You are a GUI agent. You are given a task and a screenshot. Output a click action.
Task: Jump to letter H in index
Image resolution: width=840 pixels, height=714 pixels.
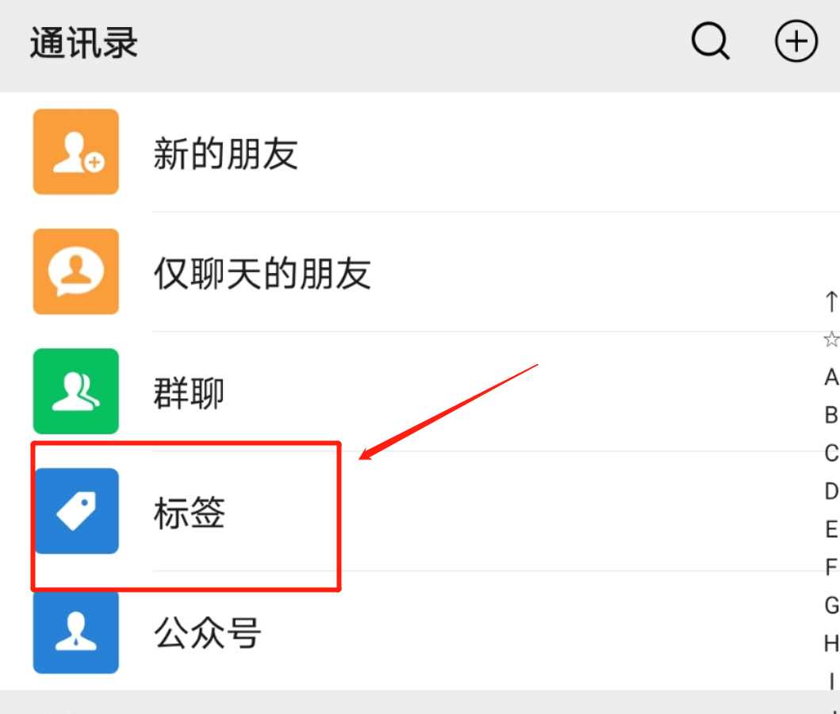coord(831,643)
